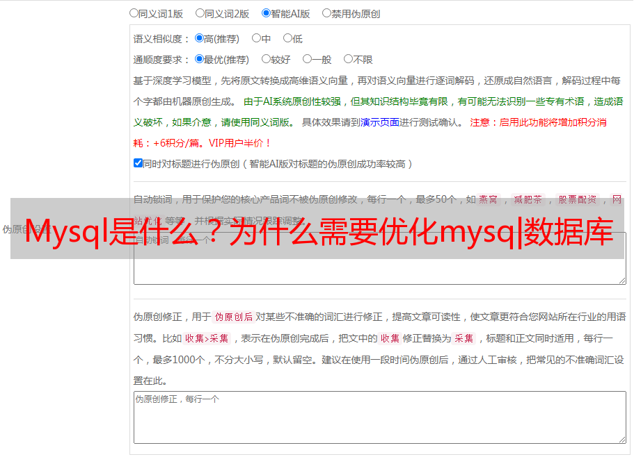Set 语义相似度 to 中
Screen dimensions: 634x457
[x=256, y=38]
